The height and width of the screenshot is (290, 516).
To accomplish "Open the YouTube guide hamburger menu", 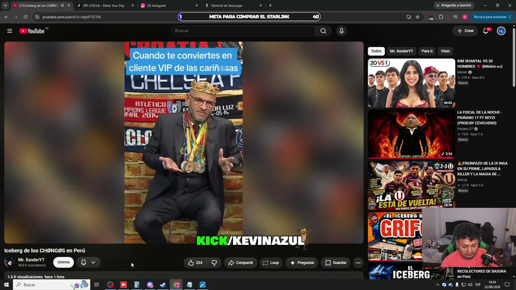I will pos(10,31).
